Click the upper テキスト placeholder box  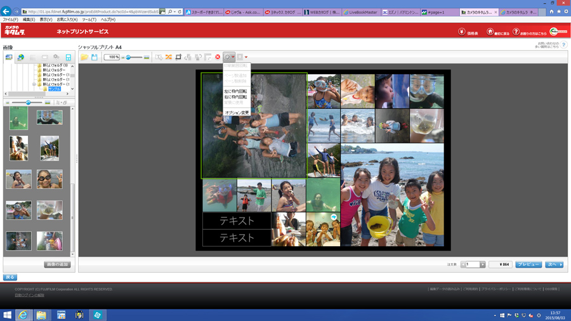[237, 221]
